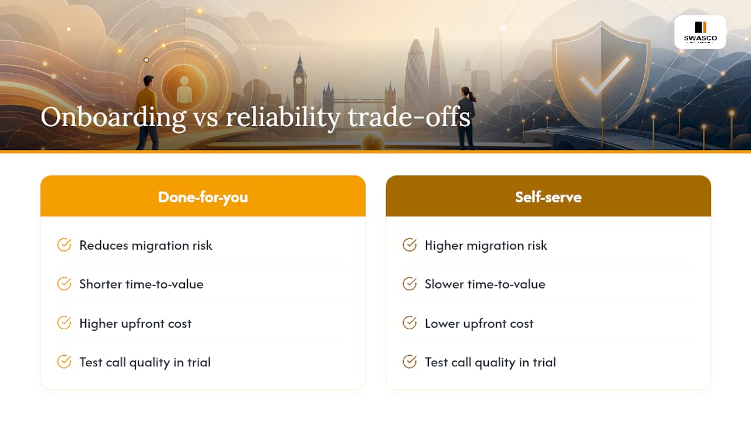Click the checkmark beside Shorter time-to-value

tap(64, 284)
